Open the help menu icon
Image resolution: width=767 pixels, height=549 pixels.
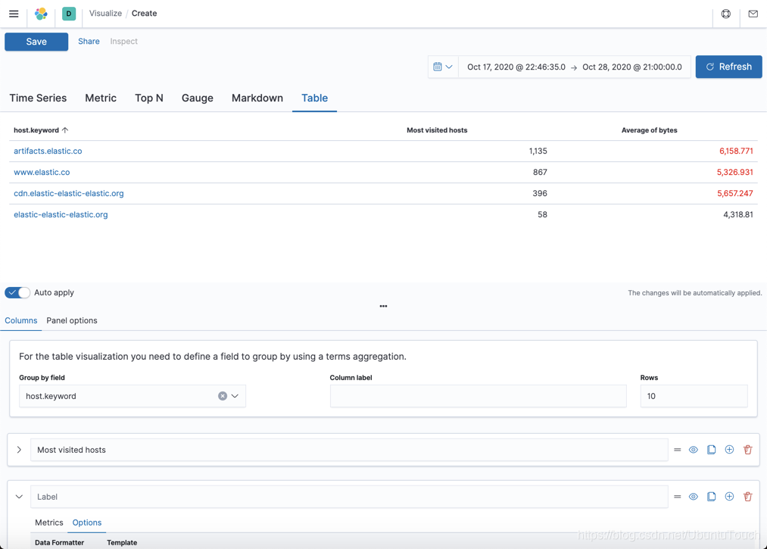click(726, 14)
